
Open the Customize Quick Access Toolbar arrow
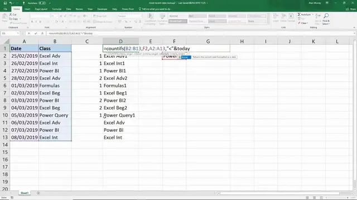[50, 3]
